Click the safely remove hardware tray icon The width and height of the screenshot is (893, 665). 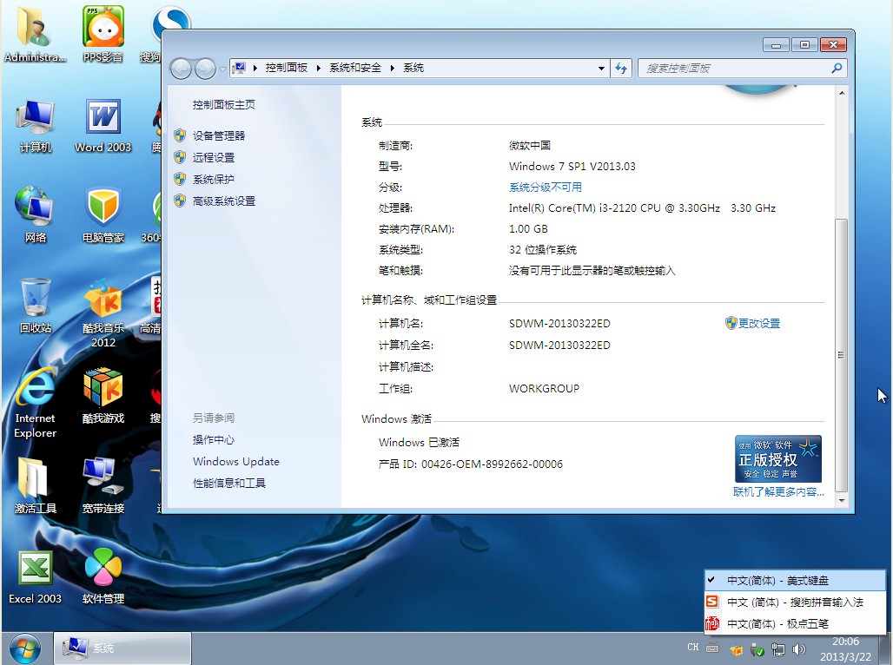coord(757,649)
